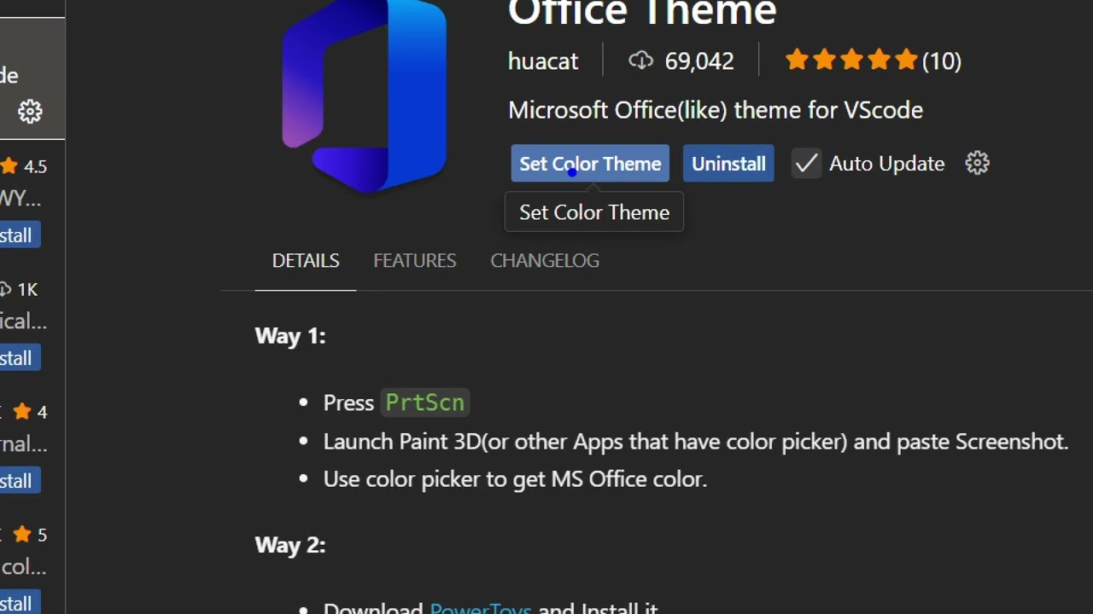Click the sidebar gear icon below the title
Image resolution: width=1093 pixels, height=614 pixels.
click(30, 112)
